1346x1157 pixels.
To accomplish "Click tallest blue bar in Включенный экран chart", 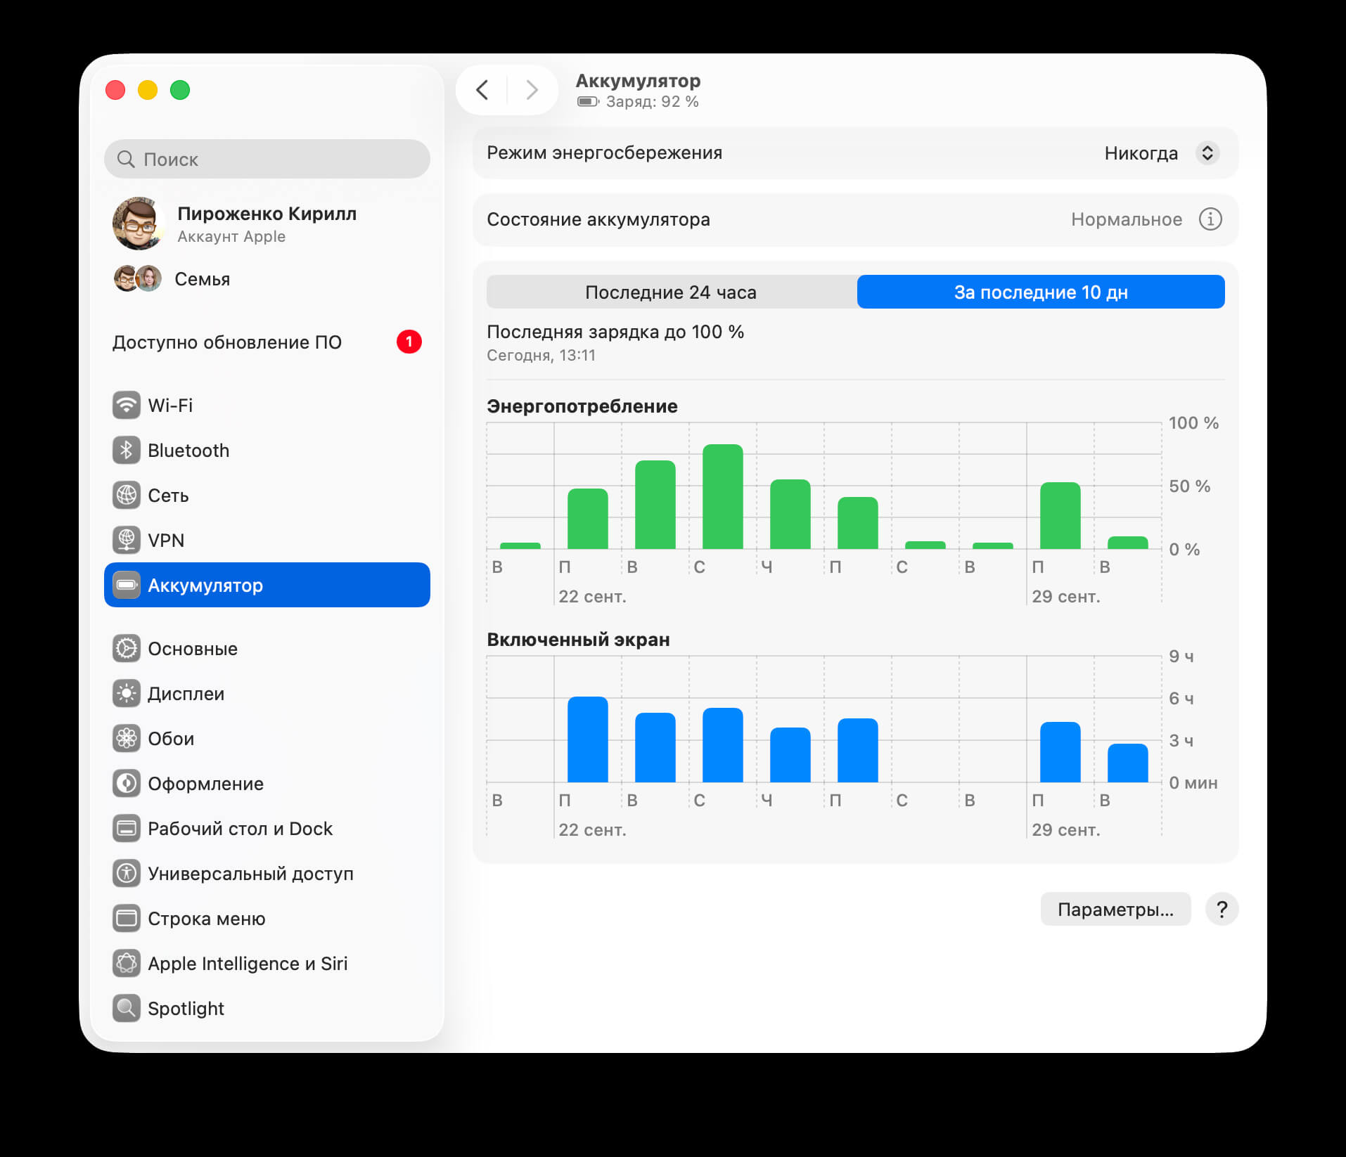I will pos(588,739).
